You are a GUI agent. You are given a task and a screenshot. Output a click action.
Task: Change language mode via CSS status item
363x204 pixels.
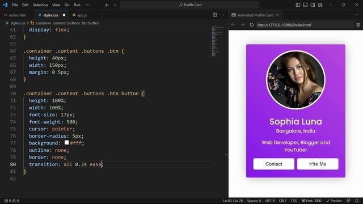point(294,201)
